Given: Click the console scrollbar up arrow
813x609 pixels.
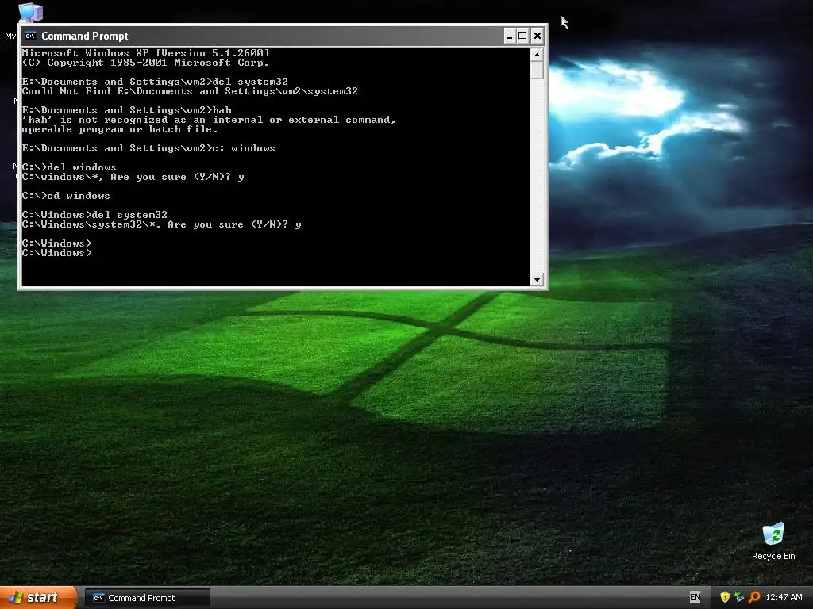Looking at the screenshot, I should (x=537, y=55).
